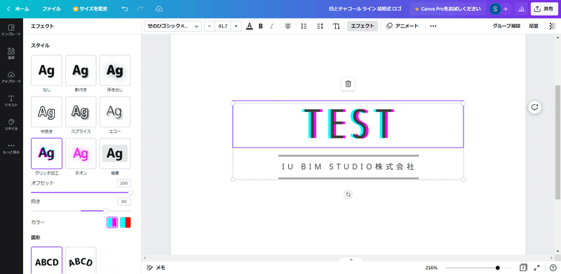561x274 pixels.
Task: Choose the cyan-magenta glitch color swatch
Action: [112, 222]
